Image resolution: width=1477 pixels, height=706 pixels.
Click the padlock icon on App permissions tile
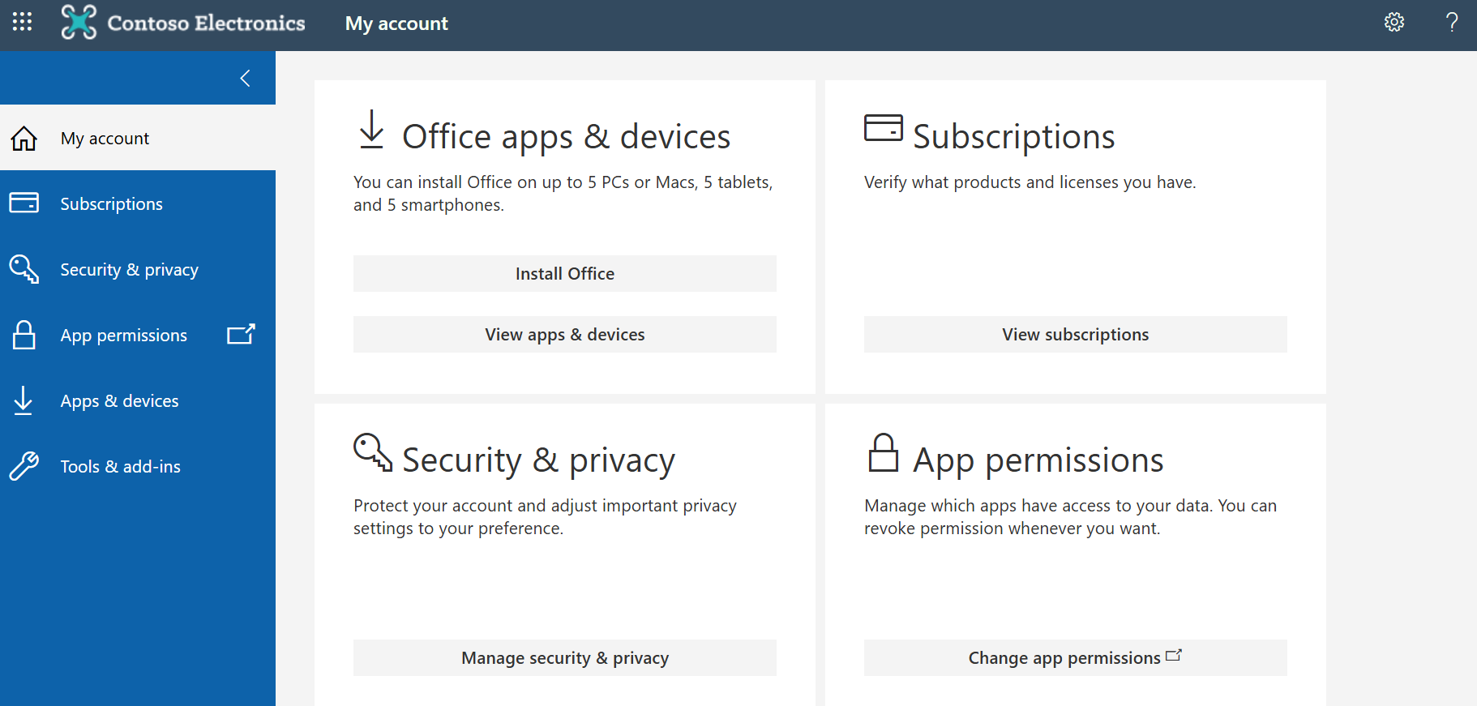(884, 452)
